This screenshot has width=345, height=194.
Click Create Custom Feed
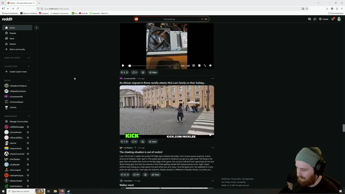click(x=17, y=72)
